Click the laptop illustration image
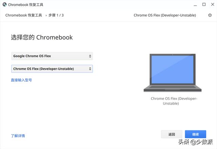The height and width of the screenshot is (149, 217). pos(173,72)
